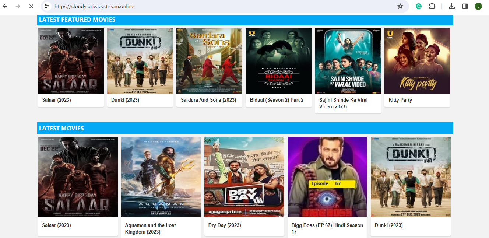489x238 pixels.
Task: Open Salaar poster in Latest Featured Movies
Action: pyautogui.click(x=71, y=61)
